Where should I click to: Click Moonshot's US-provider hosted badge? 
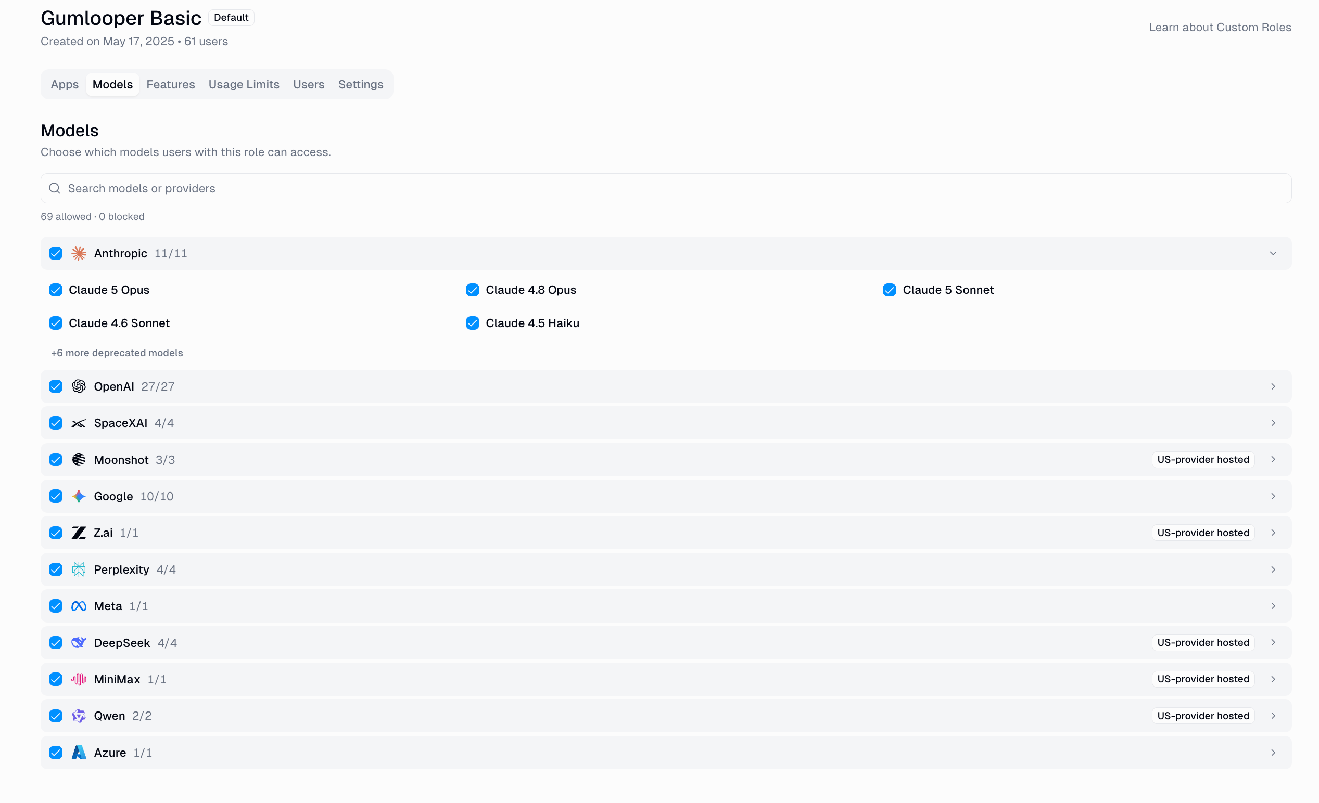(x=1203, y=460)
